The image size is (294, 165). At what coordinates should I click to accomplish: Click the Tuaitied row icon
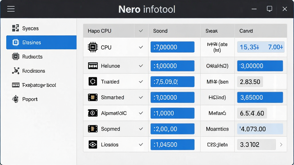(x=93, y=82)
